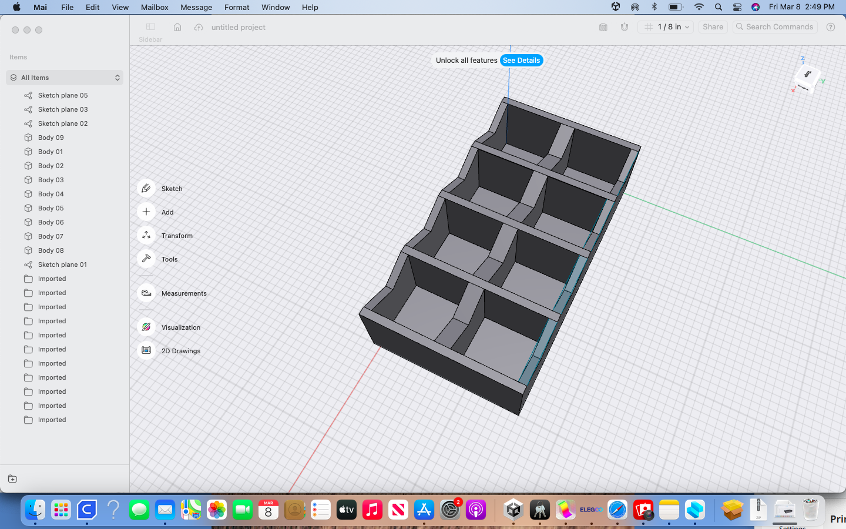Click the Home icon in the toolbar
Viewport: 846px width, 529px height.
pyautogui.click(x=177, y=26)
